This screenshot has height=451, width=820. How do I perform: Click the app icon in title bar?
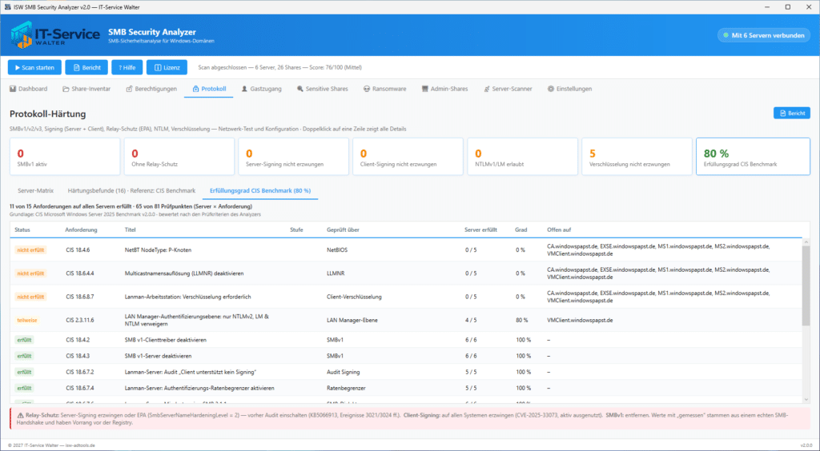[x=7, y=7]
